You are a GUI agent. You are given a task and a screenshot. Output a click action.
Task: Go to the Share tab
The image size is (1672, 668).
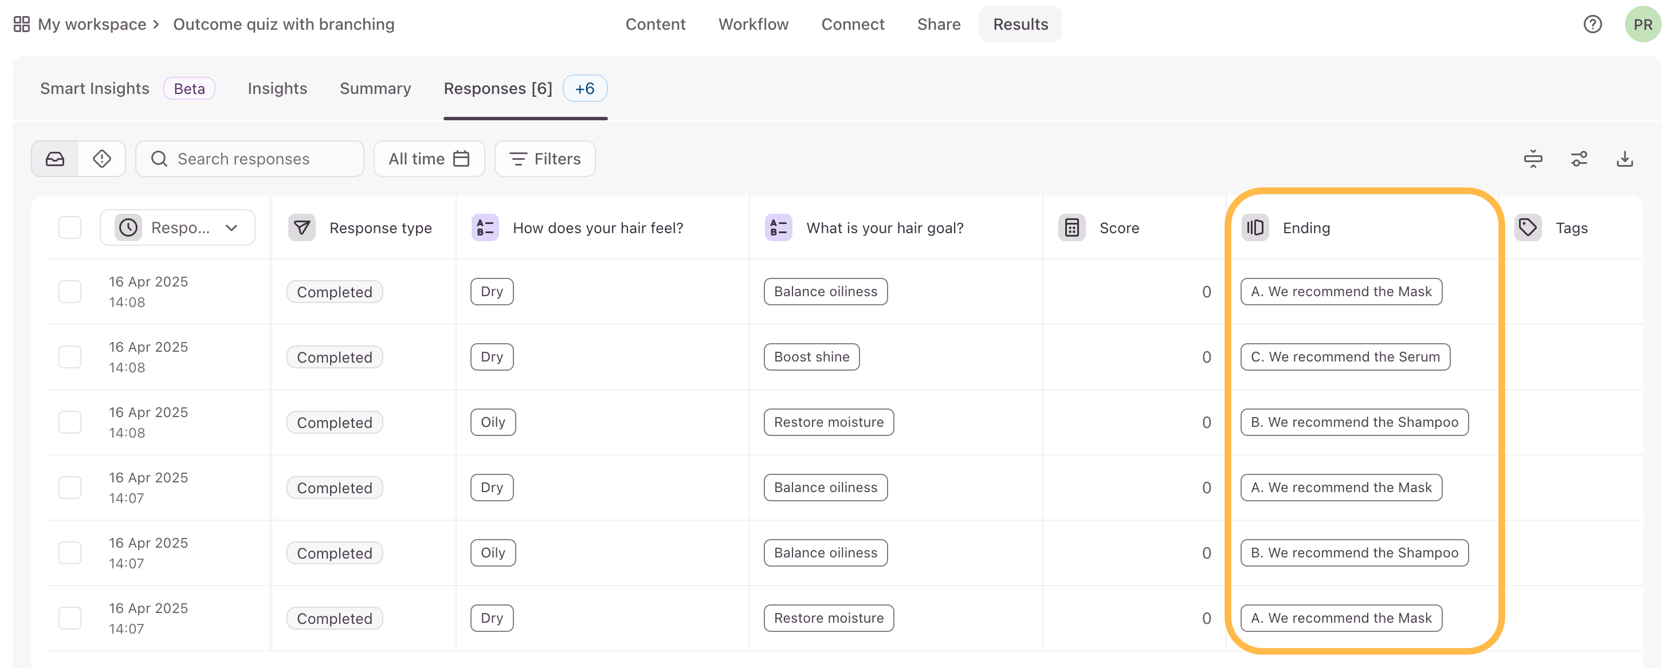(939, 24)
